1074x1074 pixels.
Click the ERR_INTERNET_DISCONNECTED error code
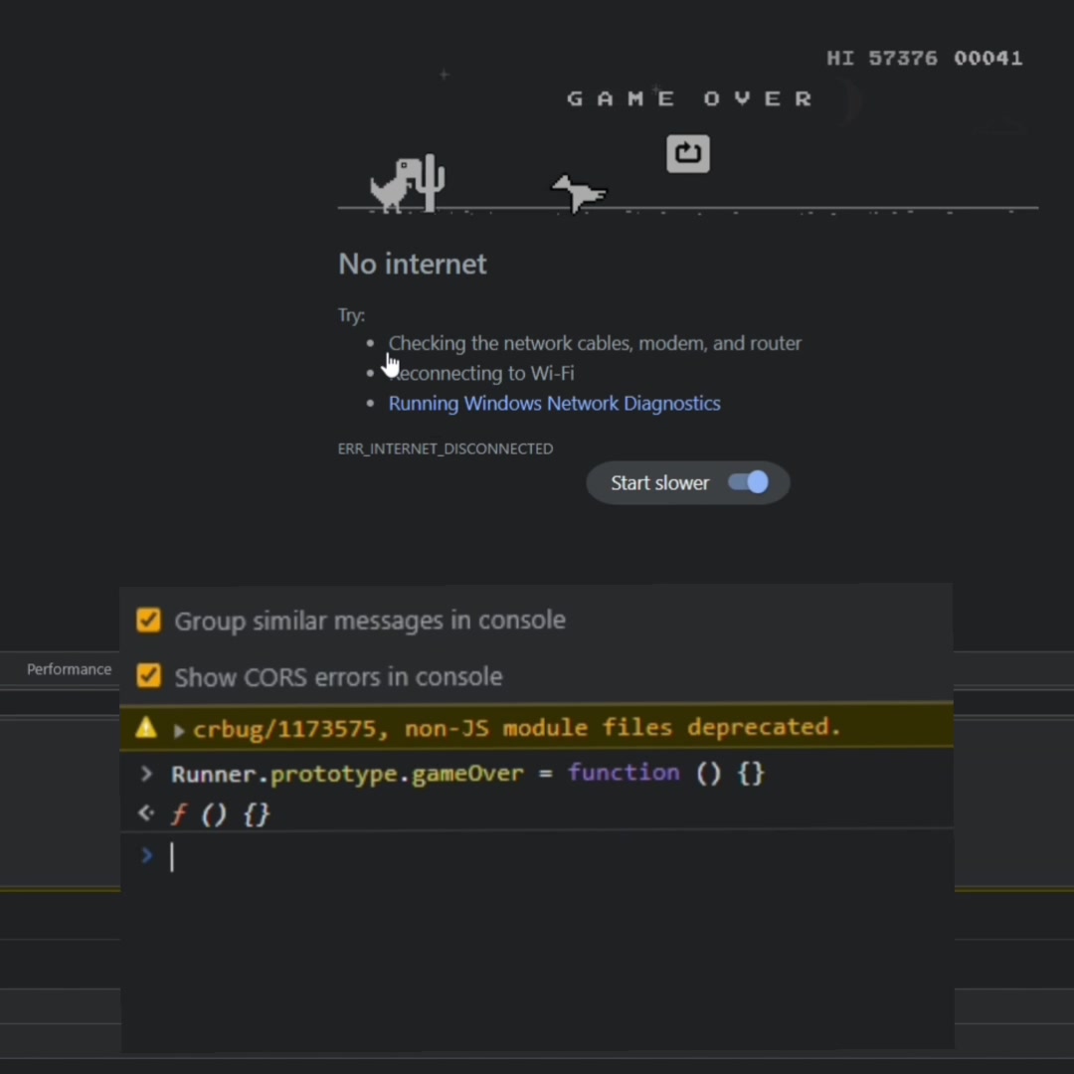446,448
